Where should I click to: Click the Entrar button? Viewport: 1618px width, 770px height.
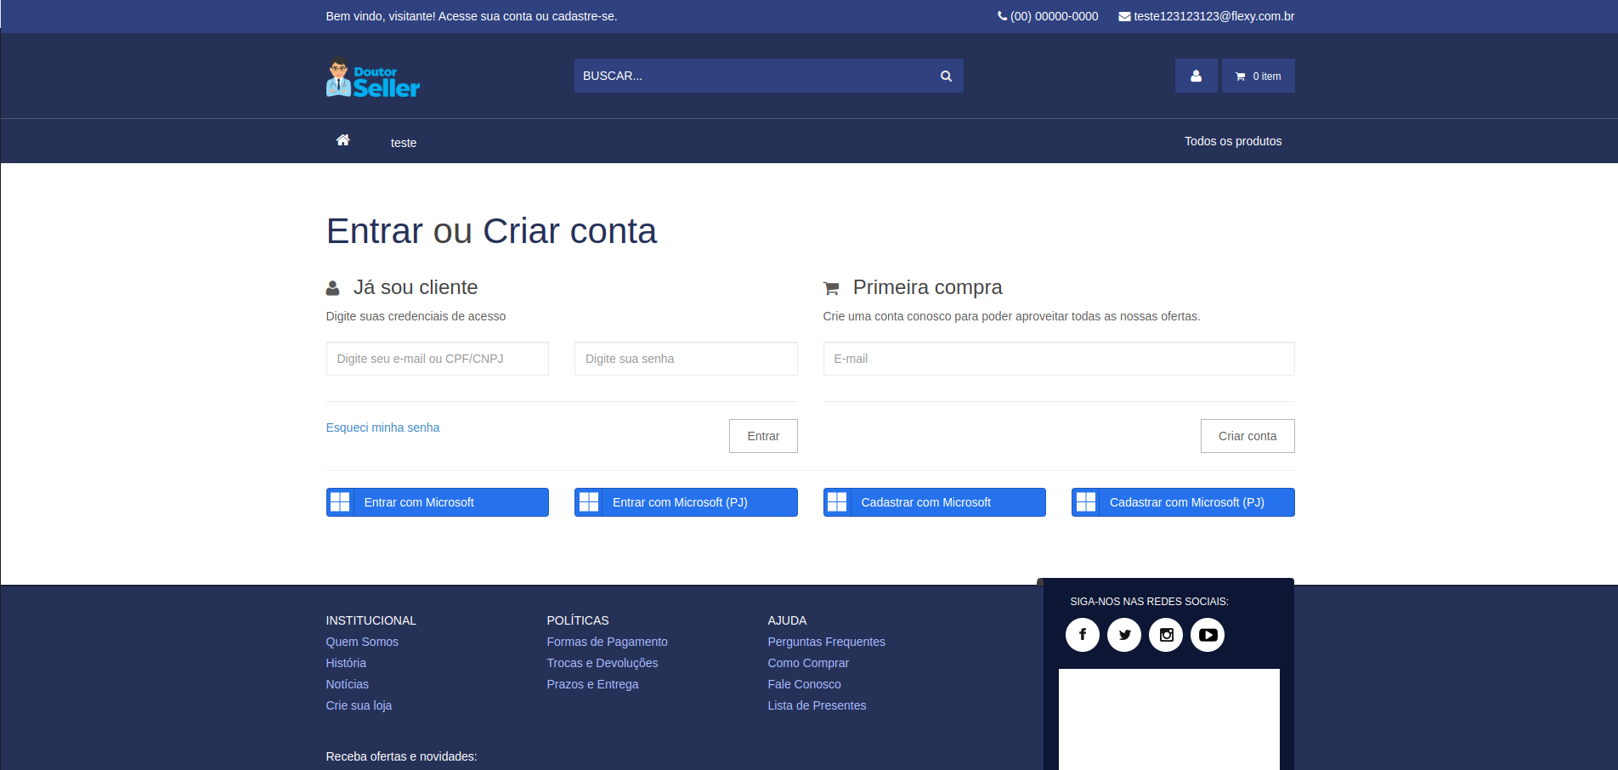pos(763,436)
